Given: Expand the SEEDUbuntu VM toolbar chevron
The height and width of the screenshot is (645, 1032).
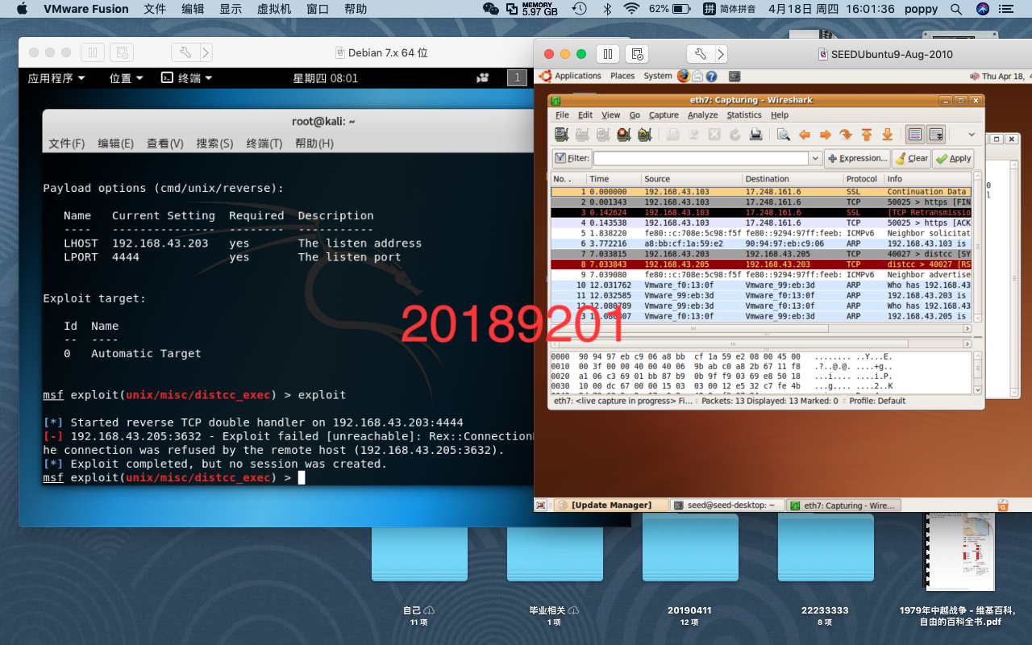Looking at the screenshot, I should (721, 54).
